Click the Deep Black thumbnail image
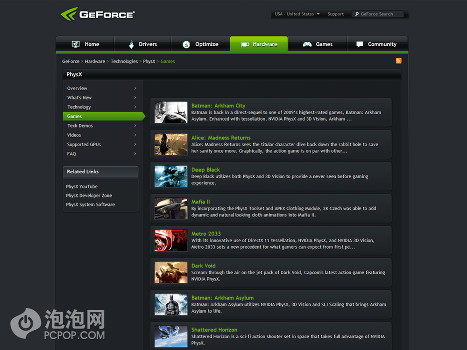Image resolution: width=467 pixels, height=350 pixels. (x=171, y=176)
